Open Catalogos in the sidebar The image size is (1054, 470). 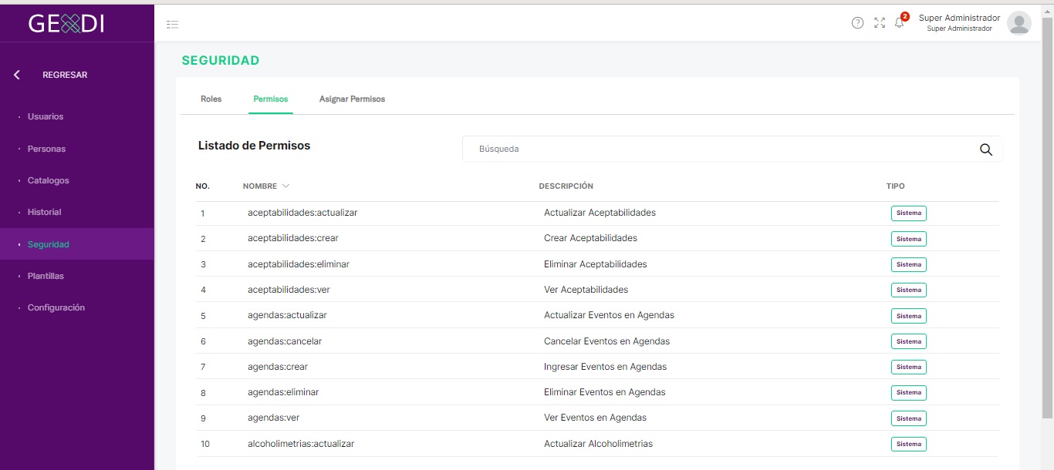(48, 180)
